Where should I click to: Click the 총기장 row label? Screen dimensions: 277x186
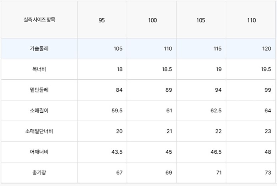(39, 172)
